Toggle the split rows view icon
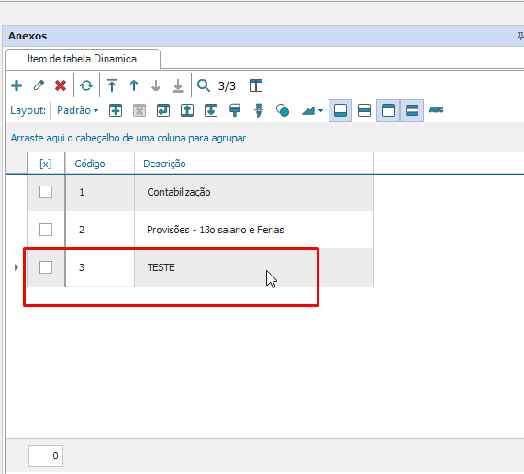The width and height of the screenshot is (524, 474). [x=364, y=110]
